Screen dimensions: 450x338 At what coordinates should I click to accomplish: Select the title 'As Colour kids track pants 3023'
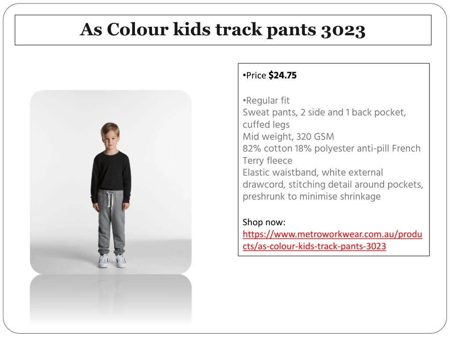[223, 29]
